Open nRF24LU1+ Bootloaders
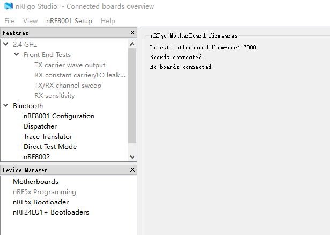 click(x=51, y=212)
